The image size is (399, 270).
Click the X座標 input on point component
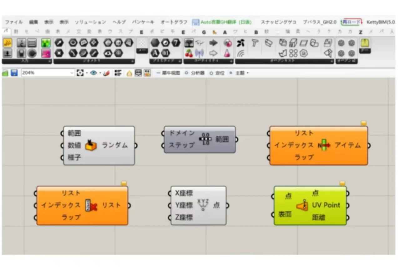184,194
